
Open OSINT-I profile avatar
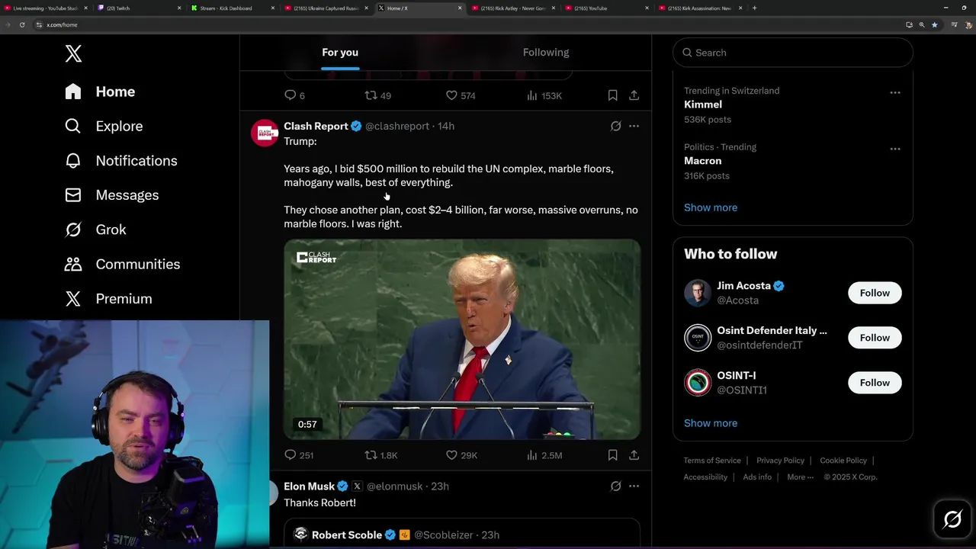click(x=697, y=383)
